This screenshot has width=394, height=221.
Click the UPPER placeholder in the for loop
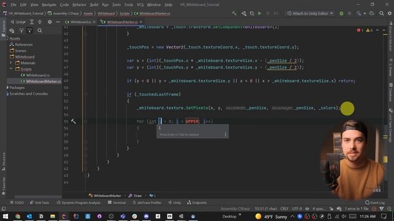[x=192, y=122]
